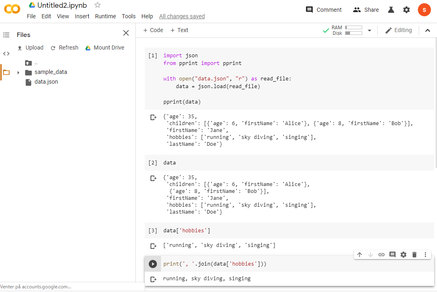Open the cell settings gear
The width and height of the screenshot is (437, 292).
pos(403,255)
